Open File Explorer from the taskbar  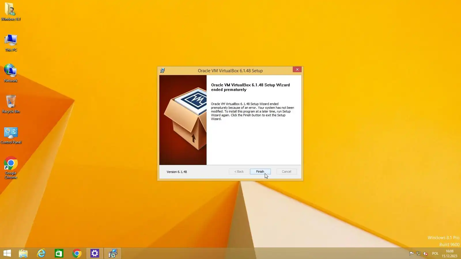click(x=23, y=253)
